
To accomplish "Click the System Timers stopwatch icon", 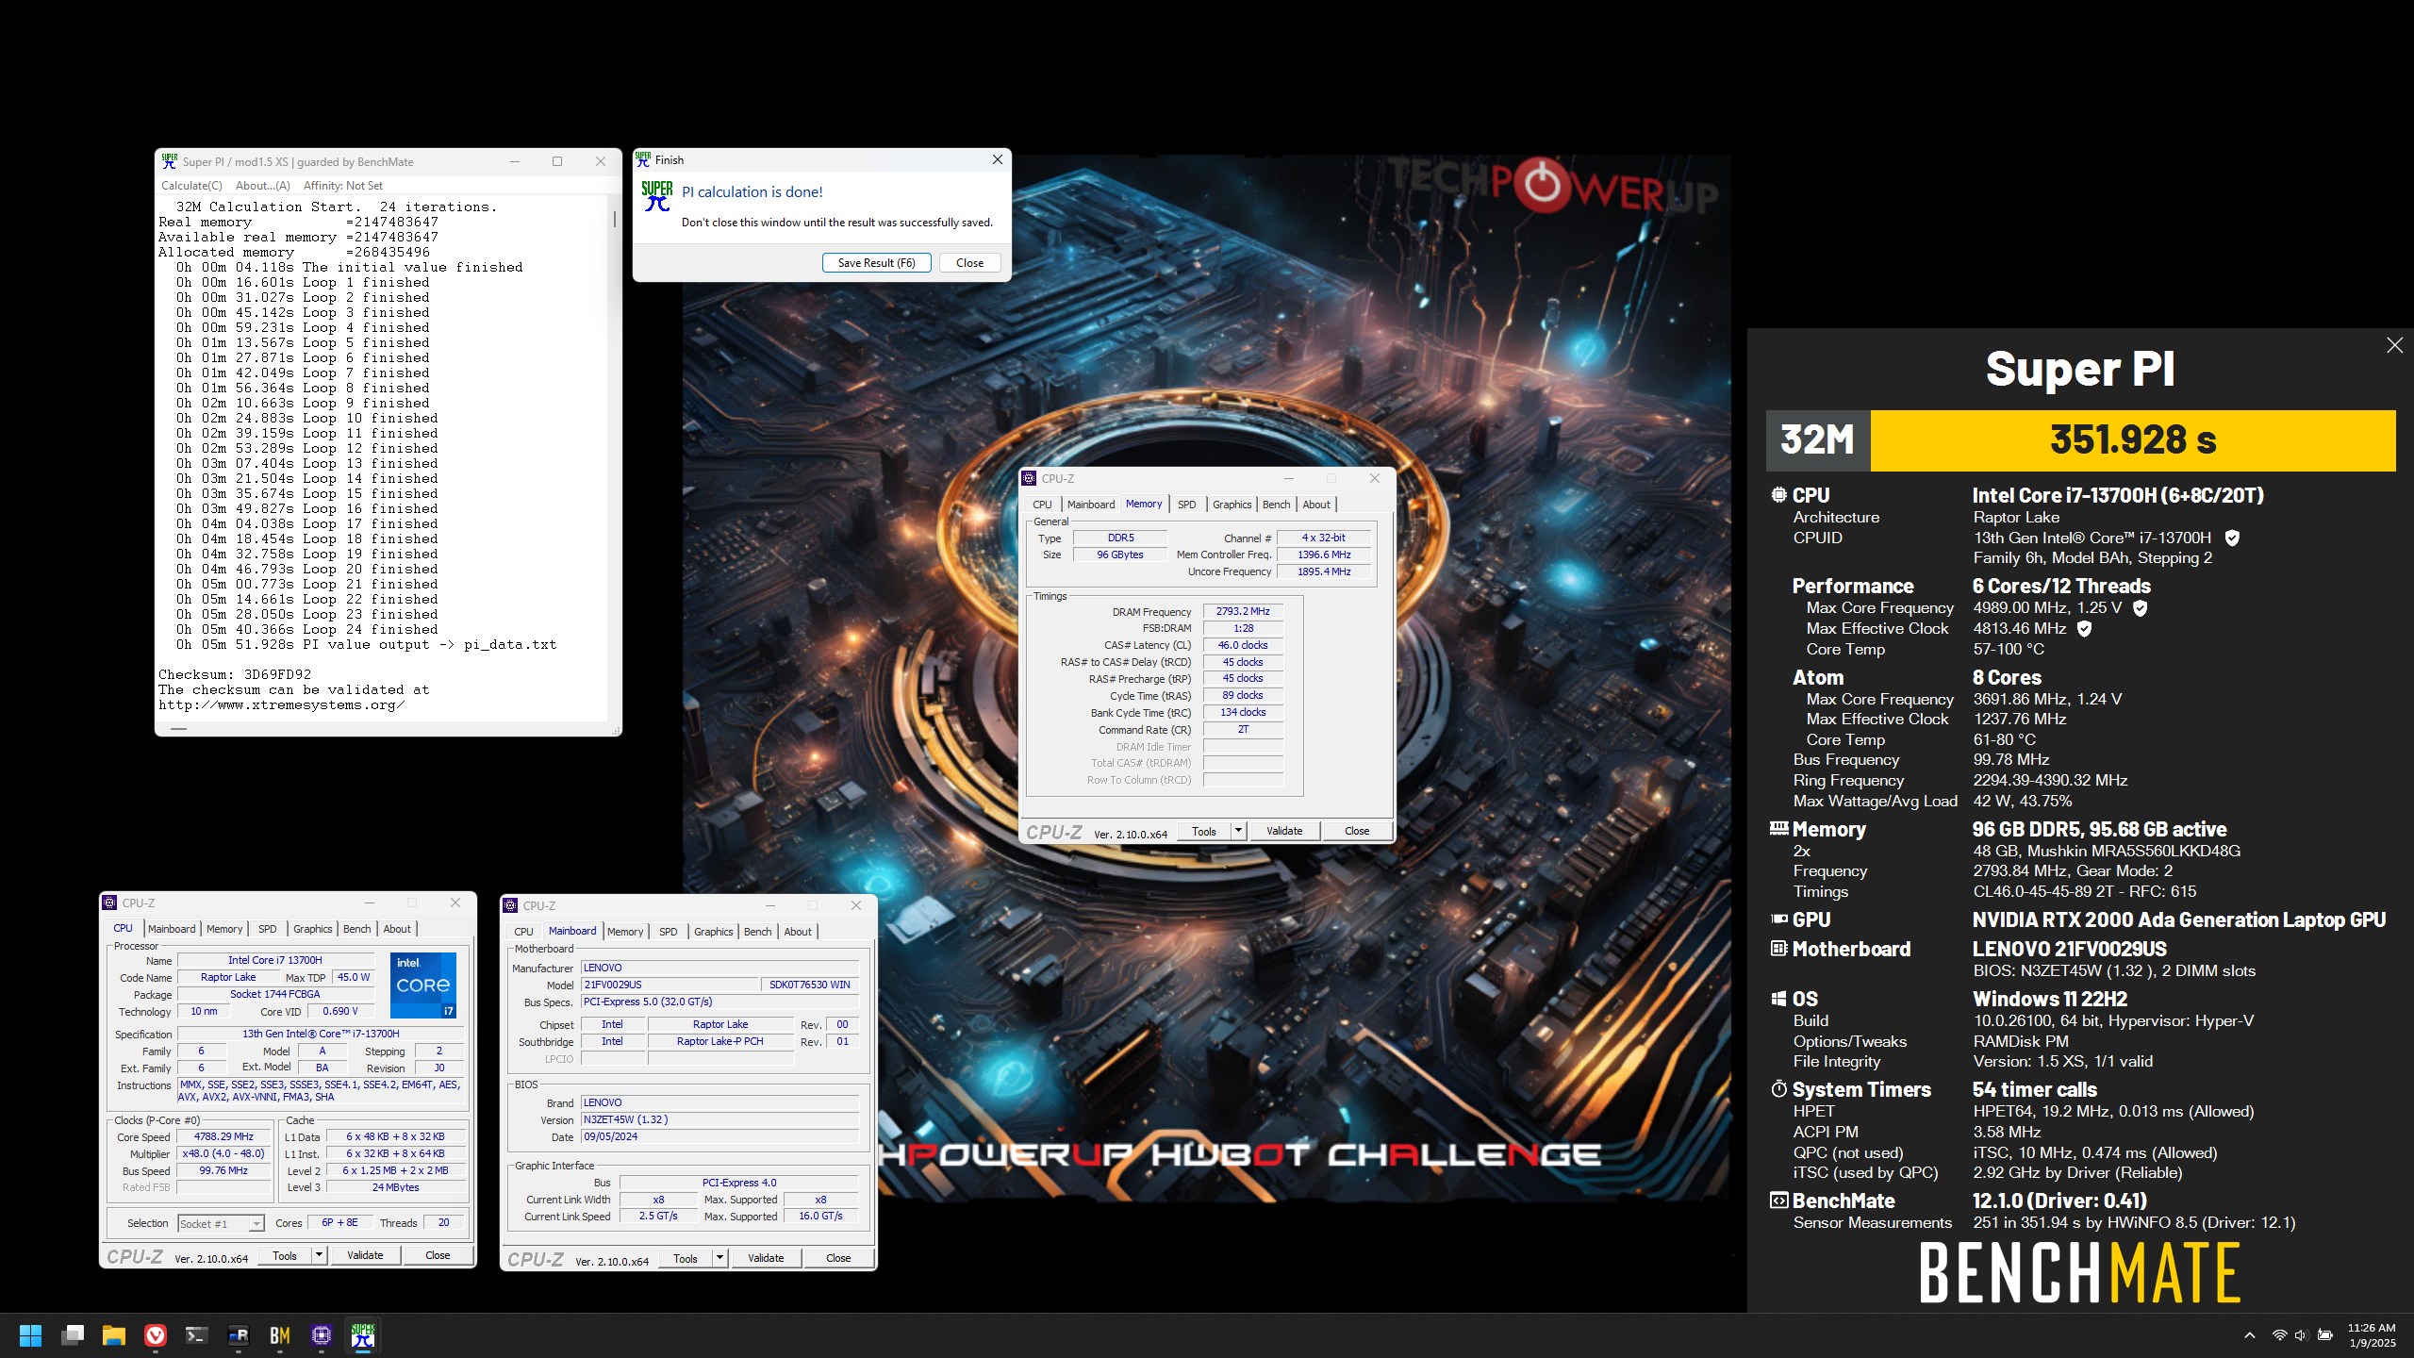I will coord(1779,1089).
